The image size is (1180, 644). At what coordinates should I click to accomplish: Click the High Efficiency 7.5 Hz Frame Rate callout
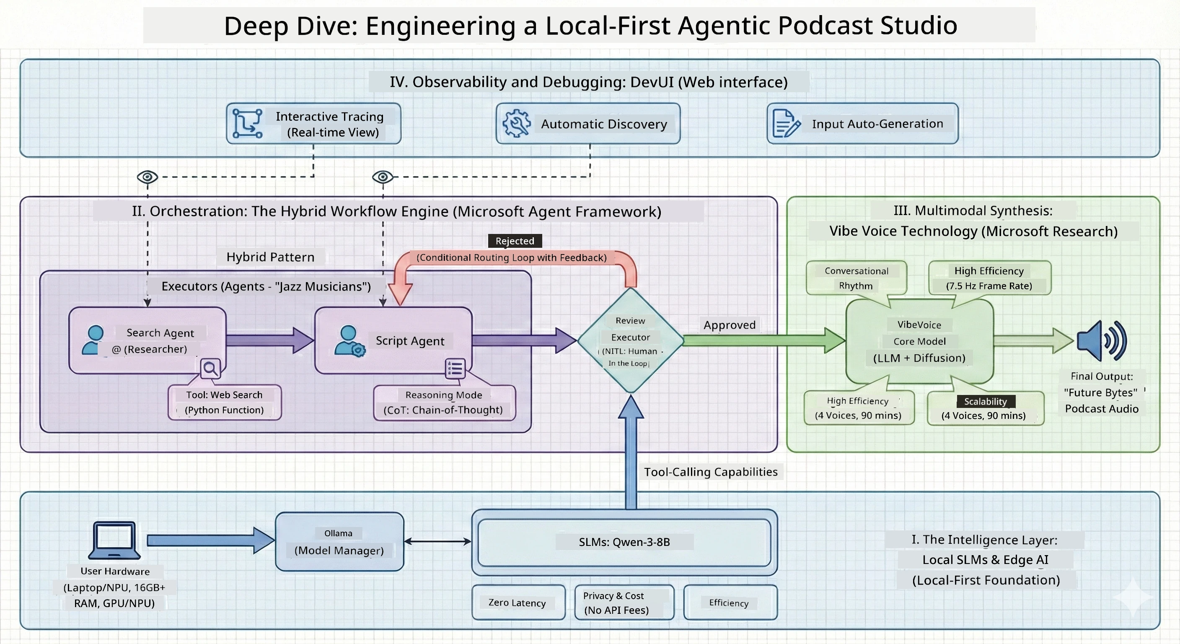pyautogui.click(x=989, y=278)
